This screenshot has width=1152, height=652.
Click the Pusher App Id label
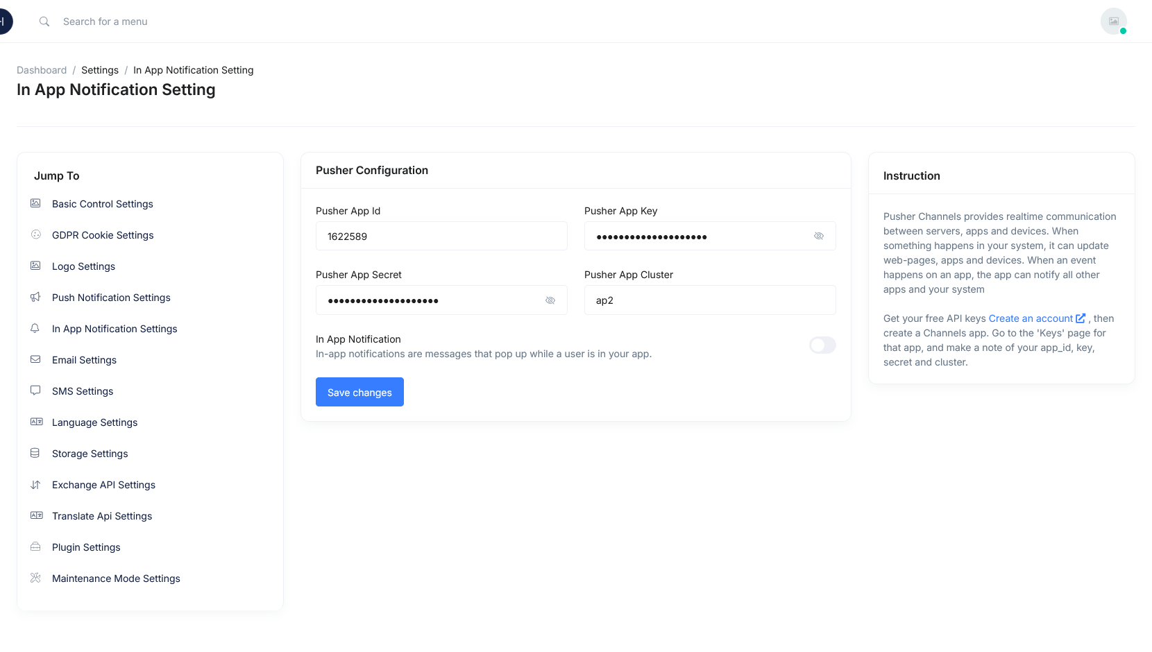click(x=348, y=211)
